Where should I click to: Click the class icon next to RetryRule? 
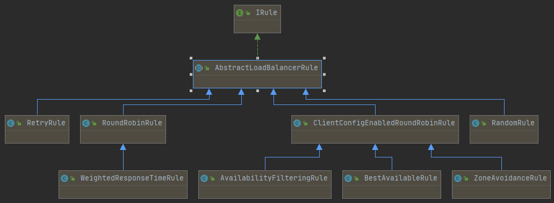(11, 123)
